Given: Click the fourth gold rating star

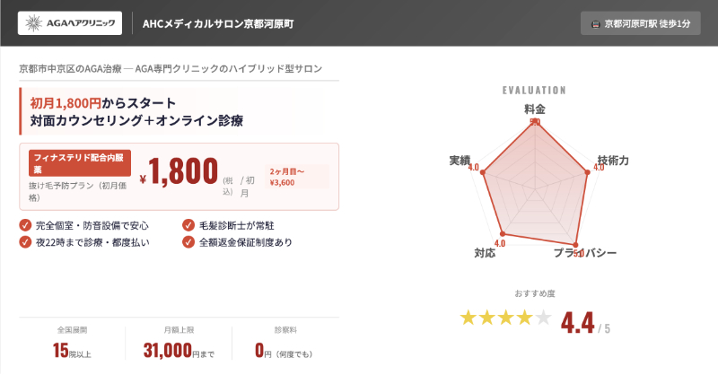Looking at the screenshot, I should click(524, 317).
